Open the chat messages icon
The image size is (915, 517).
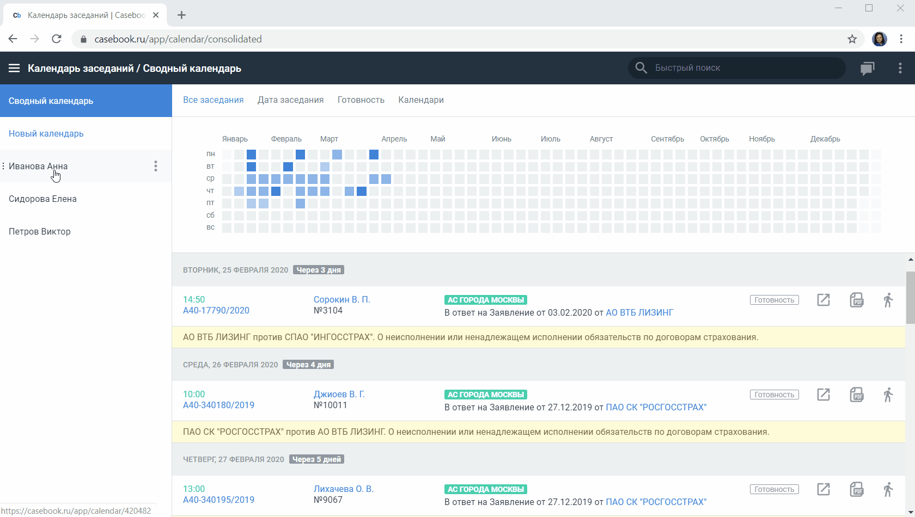868,68
